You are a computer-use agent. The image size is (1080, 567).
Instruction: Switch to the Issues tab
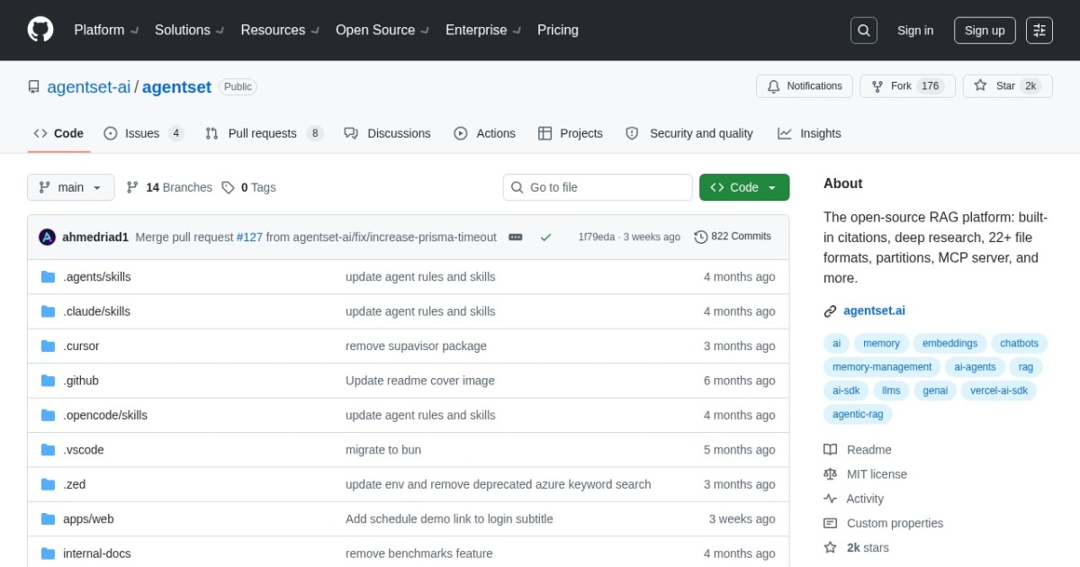pos(143,133)
